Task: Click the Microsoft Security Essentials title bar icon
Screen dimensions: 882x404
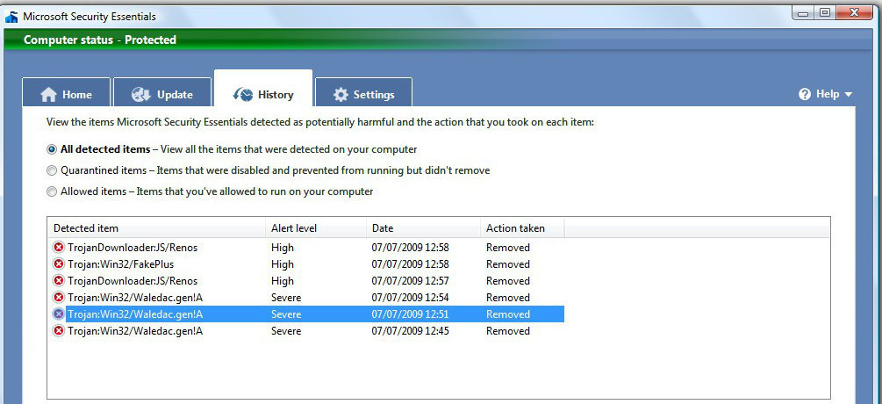Action: [x=11, y=16]
